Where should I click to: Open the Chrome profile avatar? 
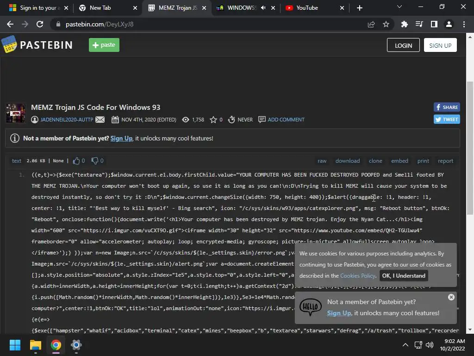(x=449, y=24)
